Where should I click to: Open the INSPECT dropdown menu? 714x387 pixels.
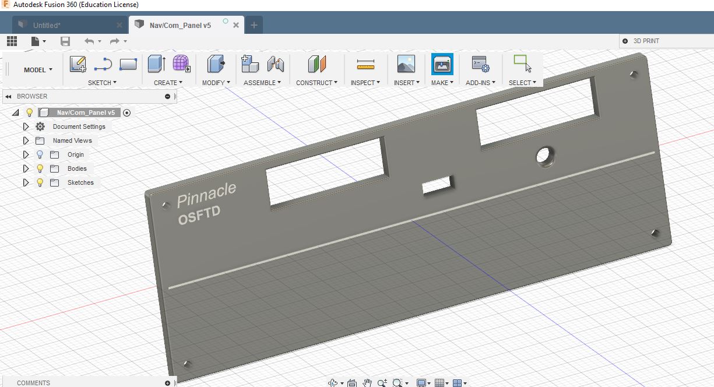coord(365,83)
